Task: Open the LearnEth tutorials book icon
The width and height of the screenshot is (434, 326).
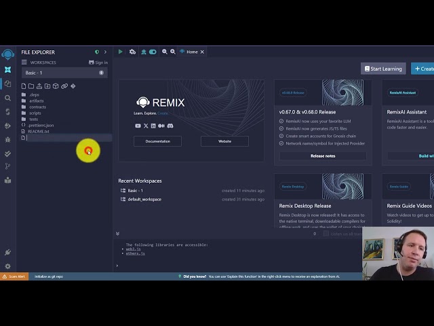Action: pyautogui.click(x=7, y=180)
